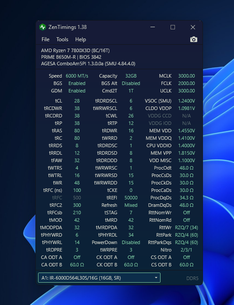Click the tRDWR value 16
Viewport: 234px width, 305px height.
coord(131,131)
